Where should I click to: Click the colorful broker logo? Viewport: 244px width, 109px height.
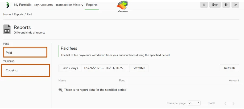tap(122, 6)
